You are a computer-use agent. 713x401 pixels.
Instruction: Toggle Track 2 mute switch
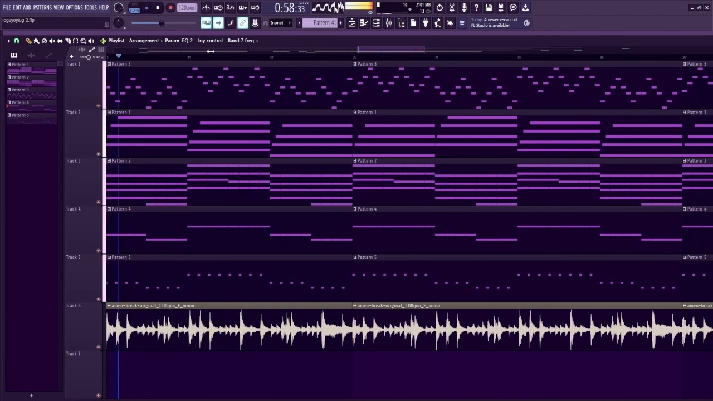coord(99,154)
